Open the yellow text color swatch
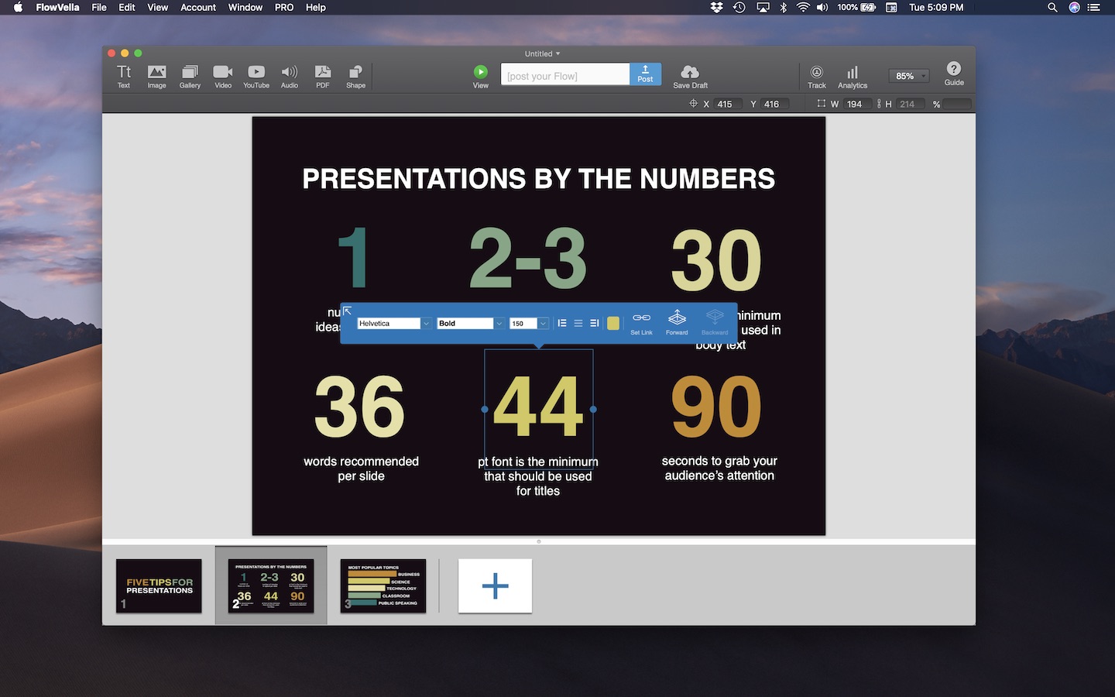 tap(613, 323)
